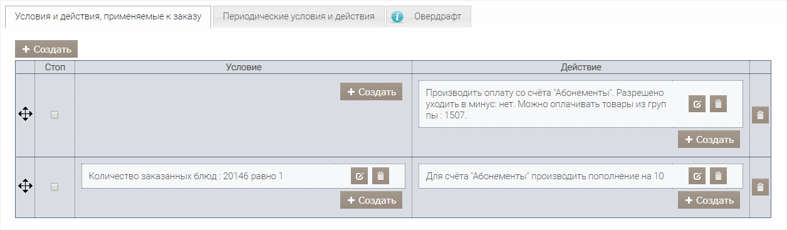Add a condition below "Количество заказанных блюд"
Image resolution: width=787 pixels, height=230 pixels.
coord(371,200)
